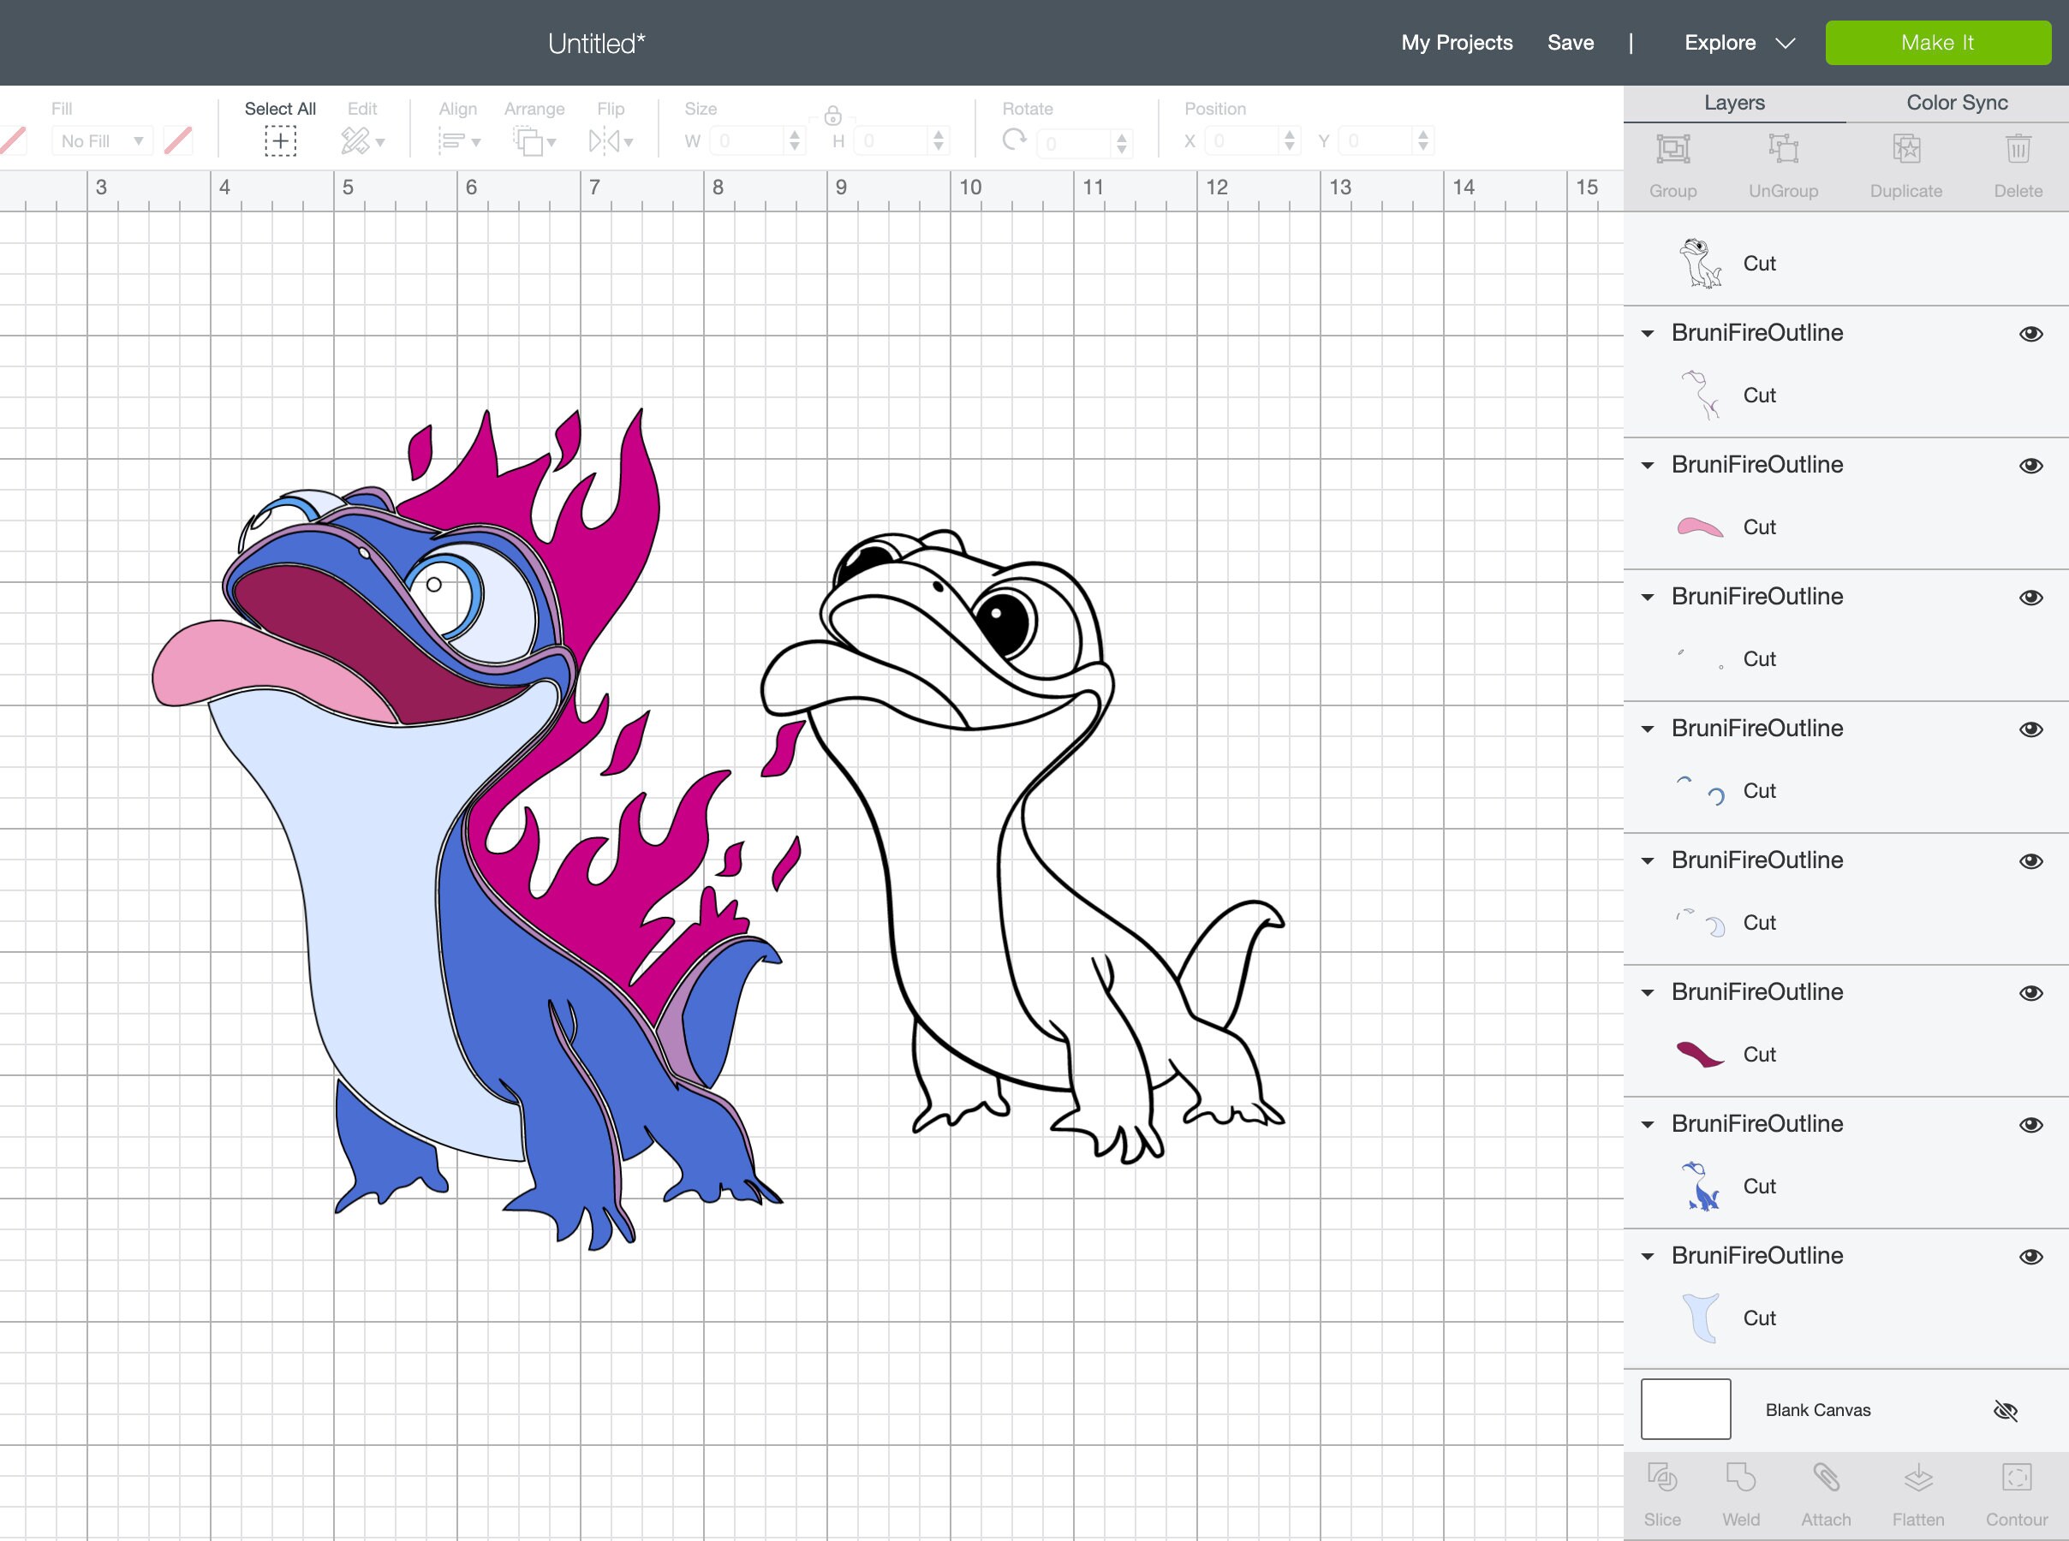Hide the topmost BruniFireOutline layer

(x=2031, y=333)
